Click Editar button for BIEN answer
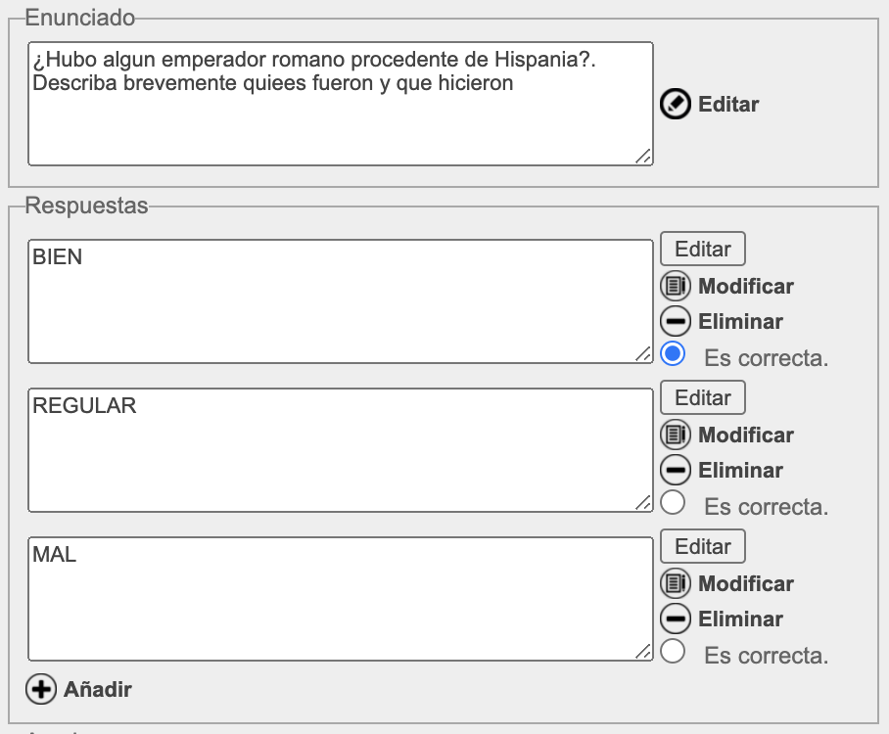Image resolution: width=889 pixels, height=734 pixels. [702, 249]
